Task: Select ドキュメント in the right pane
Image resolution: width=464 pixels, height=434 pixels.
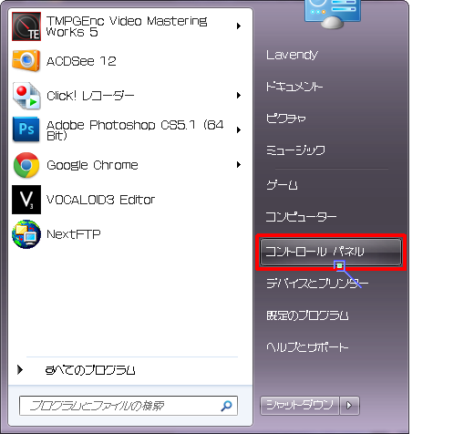Action: 294,87
